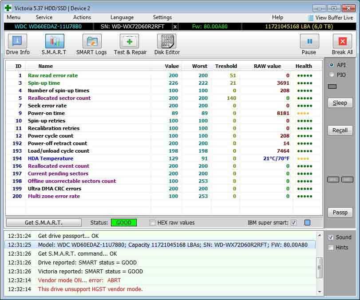Viewport: 360px width, 300px height.
Task: Click the green GOOD status indicator
Action: 124,223
